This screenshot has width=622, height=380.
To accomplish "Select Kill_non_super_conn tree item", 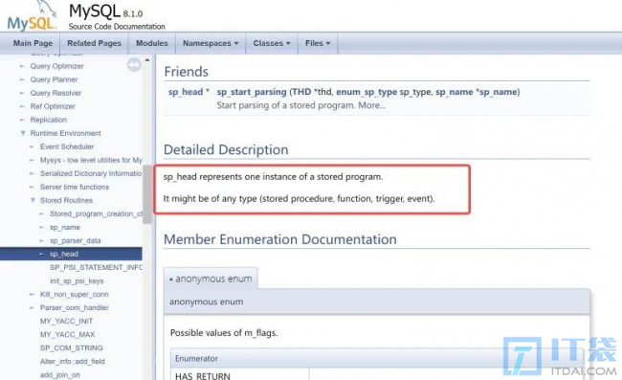I will (x=75, y=294).
